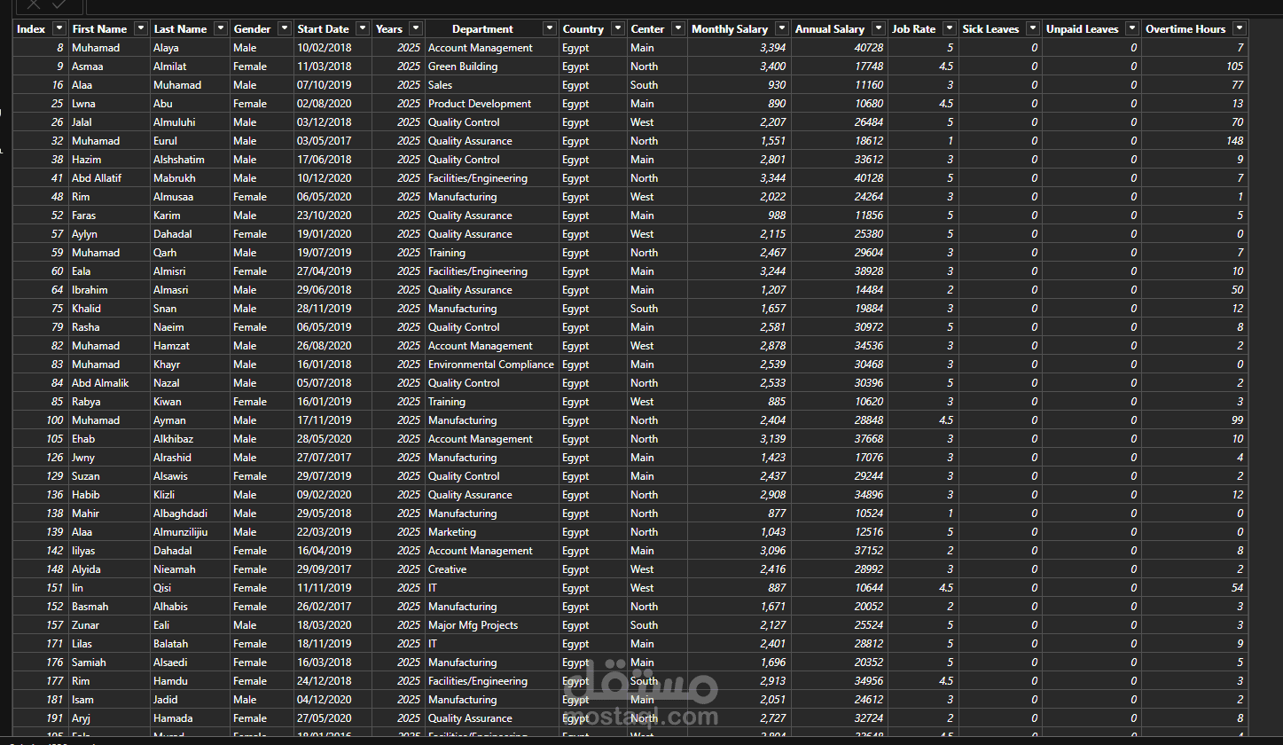Viewport: 1283px width, 745px height.
Task: Click the monthly salary '877' cell
Action: pyautogui.click(x=739, y=514)
